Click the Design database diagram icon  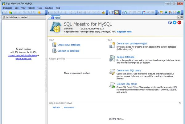pos(112,58)
